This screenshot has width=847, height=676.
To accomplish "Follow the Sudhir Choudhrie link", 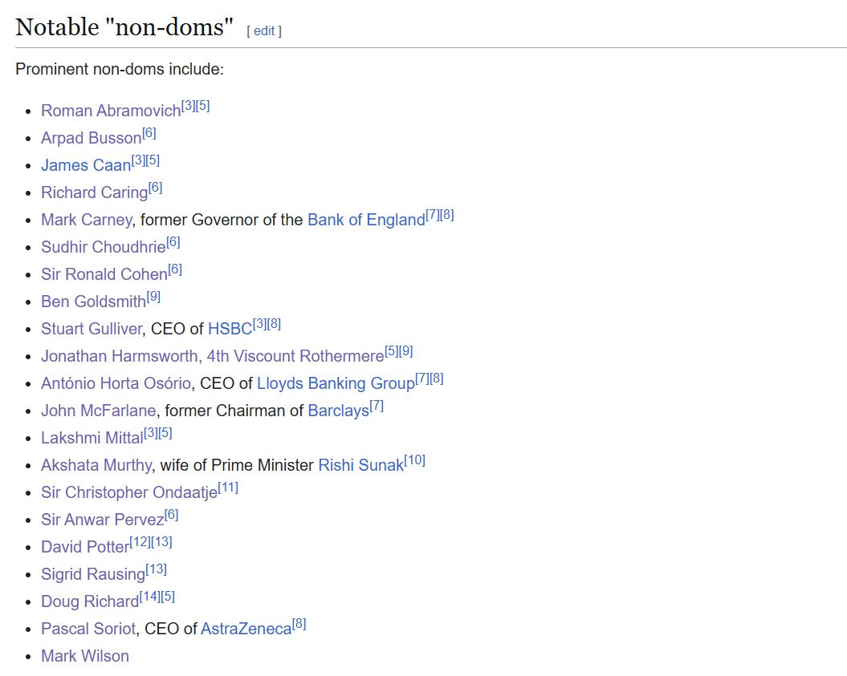I will pos(104,247).
